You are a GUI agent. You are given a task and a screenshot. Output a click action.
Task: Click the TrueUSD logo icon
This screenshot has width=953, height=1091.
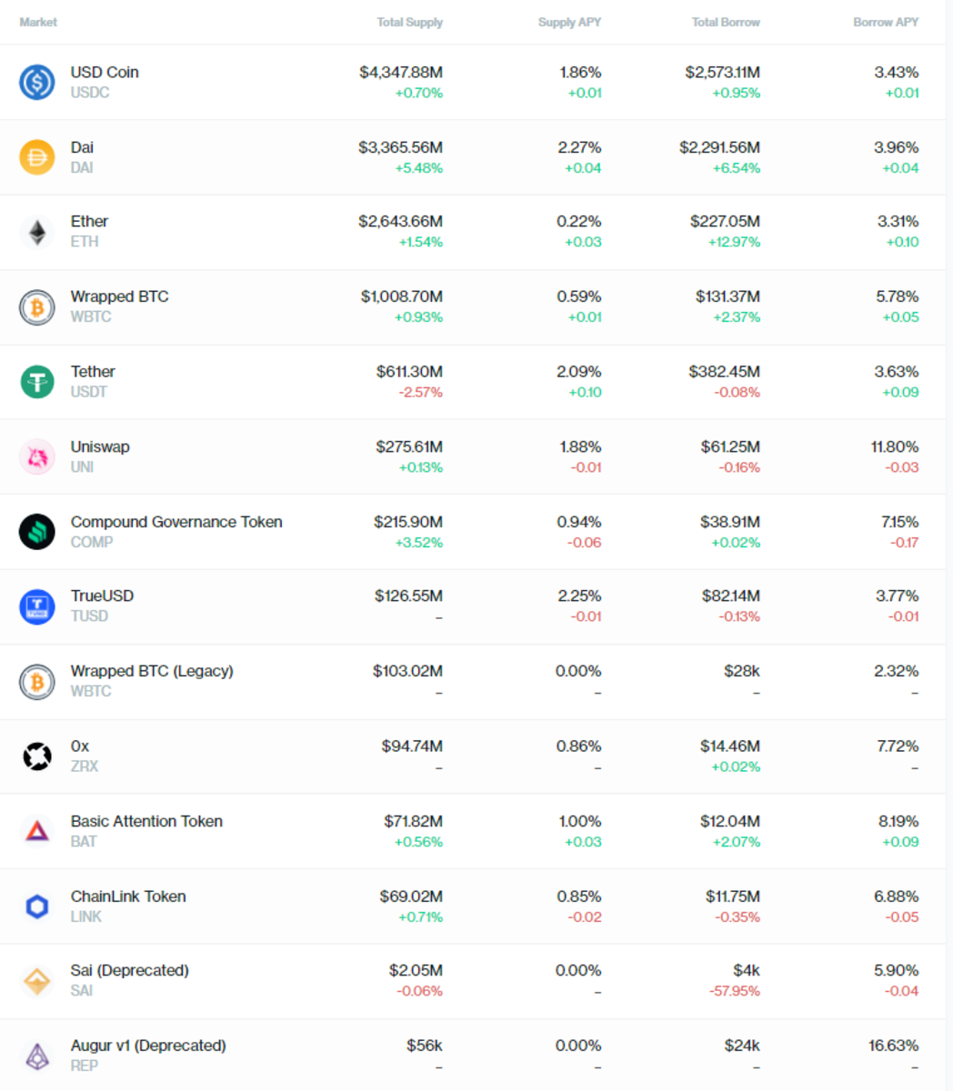click(37, 606)
